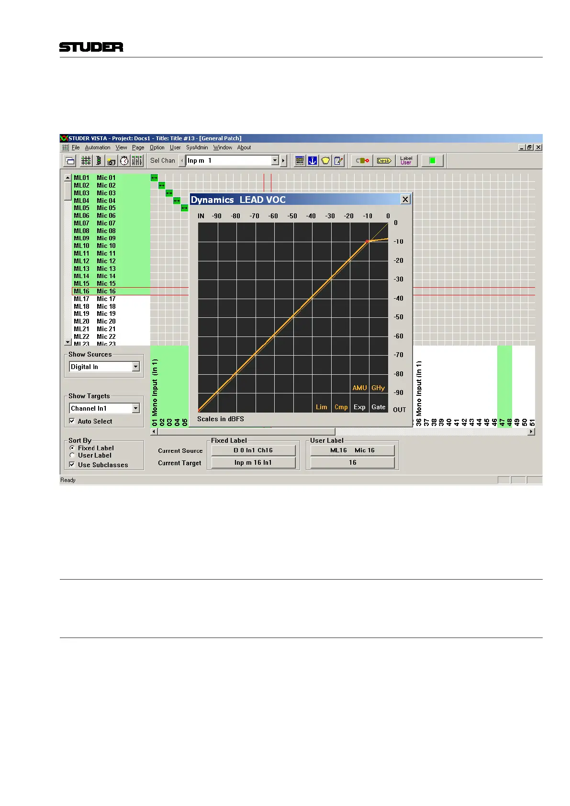
Task: Click the yellow shield toolbar icon
Action: 325,161
